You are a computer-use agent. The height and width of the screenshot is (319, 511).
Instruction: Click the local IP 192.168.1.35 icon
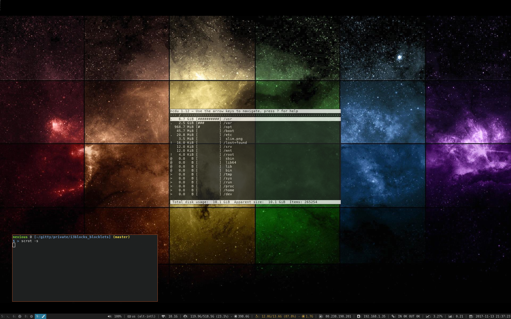359,317
